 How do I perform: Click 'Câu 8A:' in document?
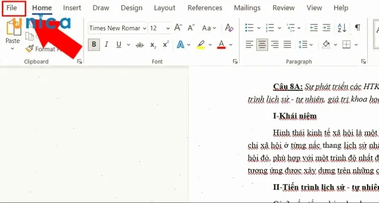(288, 86)
